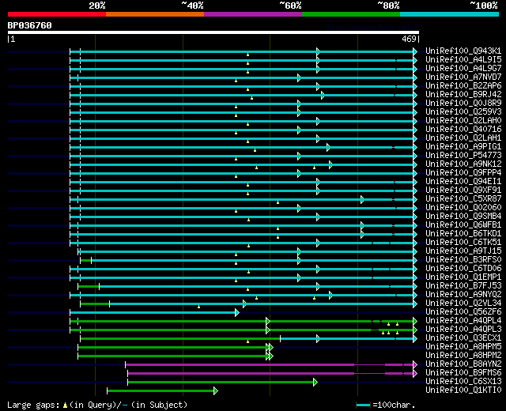The height and width of the screenshot is (411, 506).
Task: Select the UniRef100_Q6WFB1 label
Action: point(463,225)
